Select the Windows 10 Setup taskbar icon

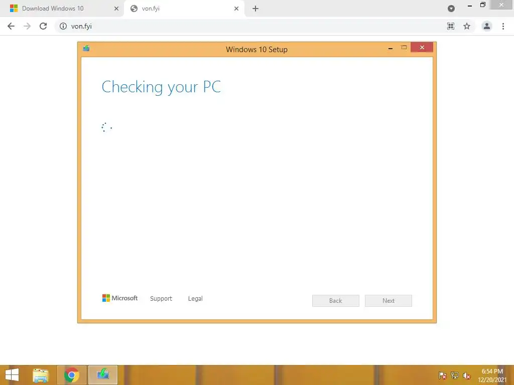[x=103, y=375]
